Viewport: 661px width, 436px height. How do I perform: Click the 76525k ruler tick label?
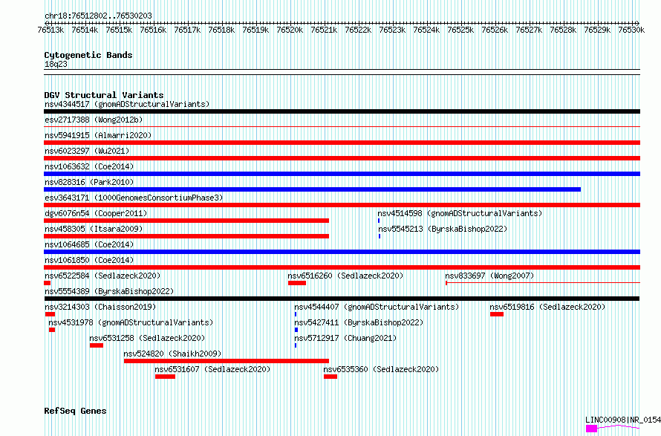point(460,30)
